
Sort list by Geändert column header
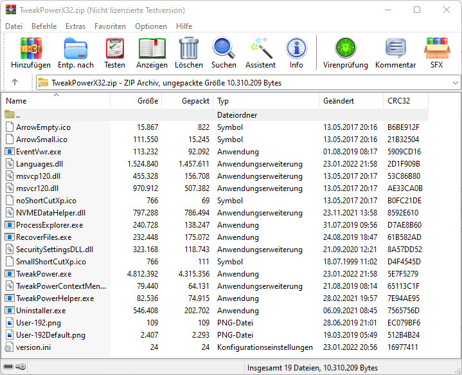tap(338, 101)
